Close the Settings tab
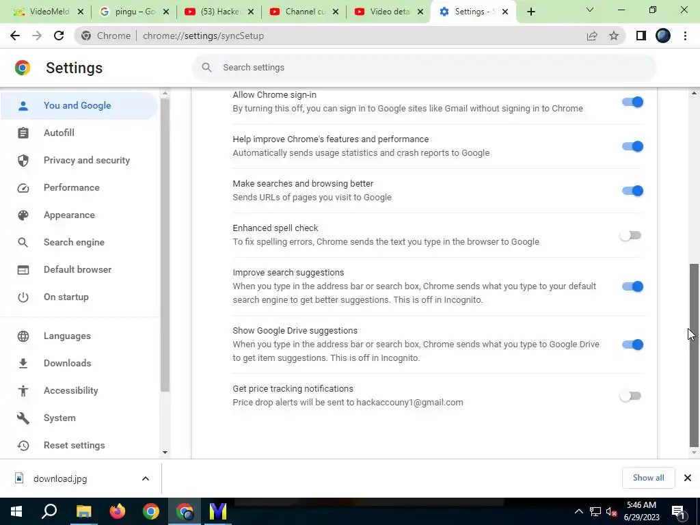 click(x=505, y=12)
